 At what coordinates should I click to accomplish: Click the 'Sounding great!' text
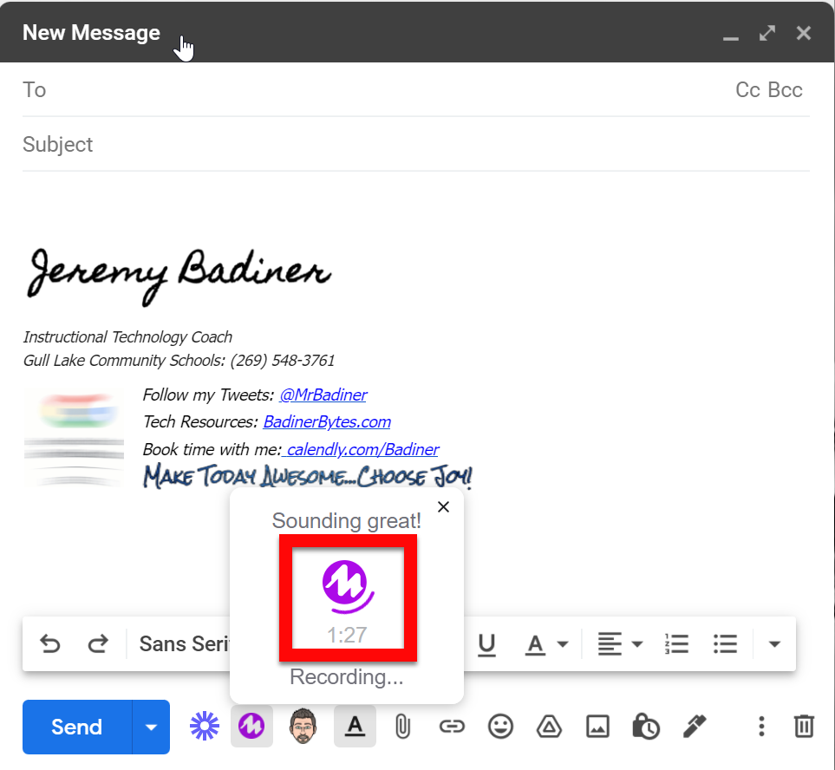pyautogui.click(x=347, y=521)
